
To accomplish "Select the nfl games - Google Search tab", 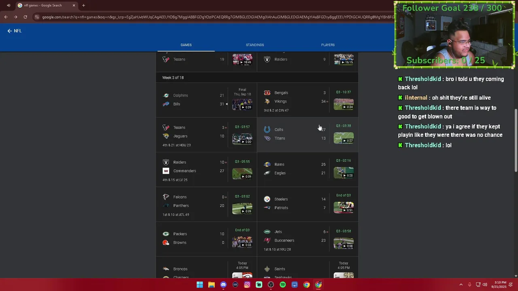I will pos(47,5).
